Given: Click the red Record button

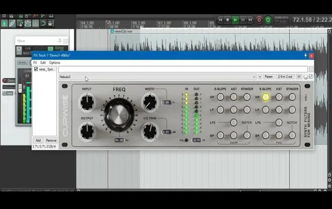Looking at the screenshot, I should 259,20.
